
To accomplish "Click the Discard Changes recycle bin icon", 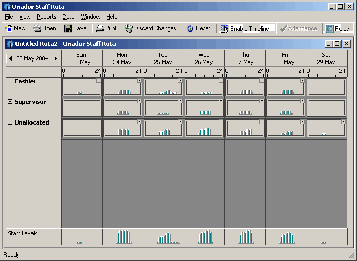I will (128, 28).
